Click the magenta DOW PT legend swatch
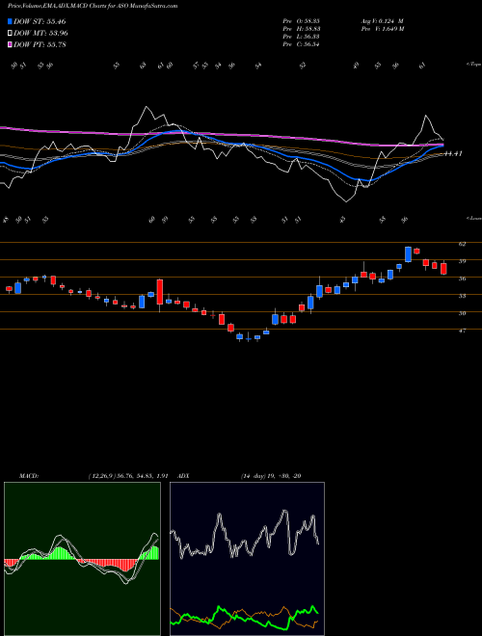The height and width of the screenshot is (636, 482). (11, 44)
